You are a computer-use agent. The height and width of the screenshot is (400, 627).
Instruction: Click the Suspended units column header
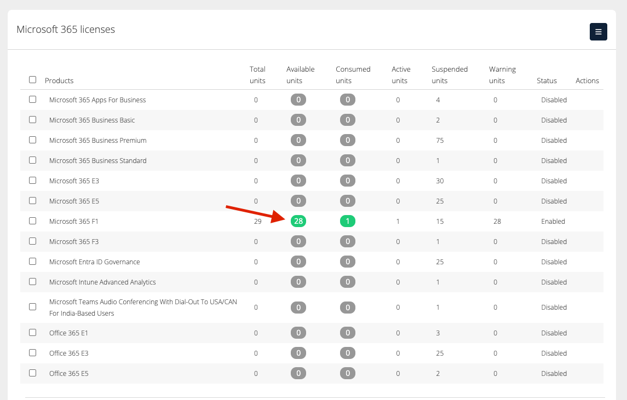(450, 75)
